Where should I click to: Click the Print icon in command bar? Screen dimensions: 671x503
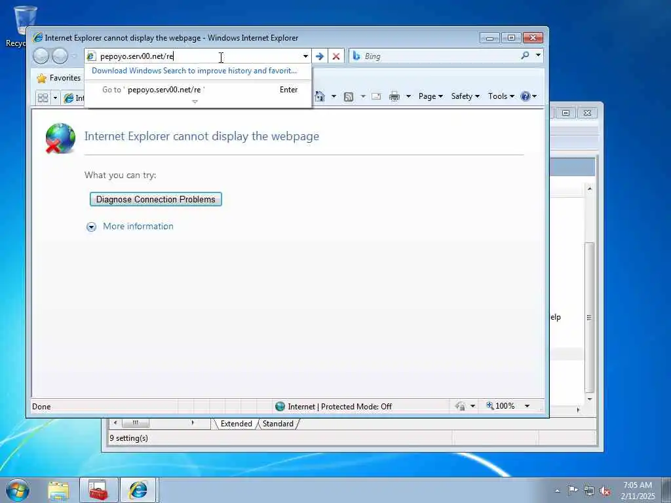point(394,96)
